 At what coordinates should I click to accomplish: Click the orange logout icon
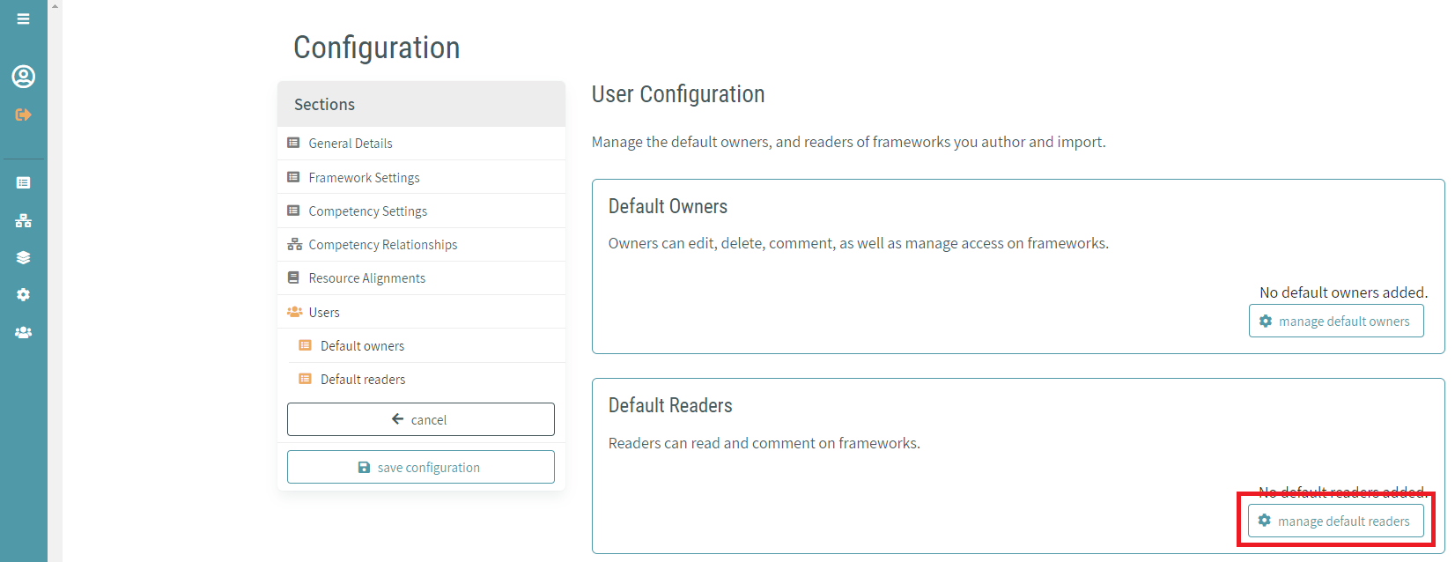click(23, 115)
